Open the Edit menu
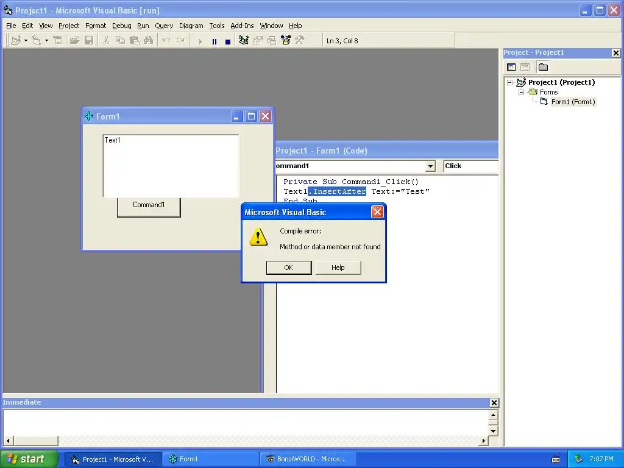The width and height of the screenshot is (624, 468). 27,26
